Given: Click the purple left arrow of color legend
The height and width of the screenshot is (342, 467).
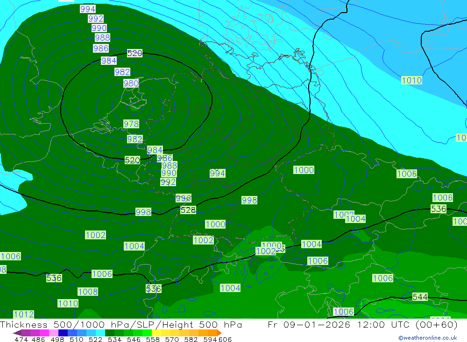Looking at the screenshot, I should pyautogui.click(x=16, y=333).
